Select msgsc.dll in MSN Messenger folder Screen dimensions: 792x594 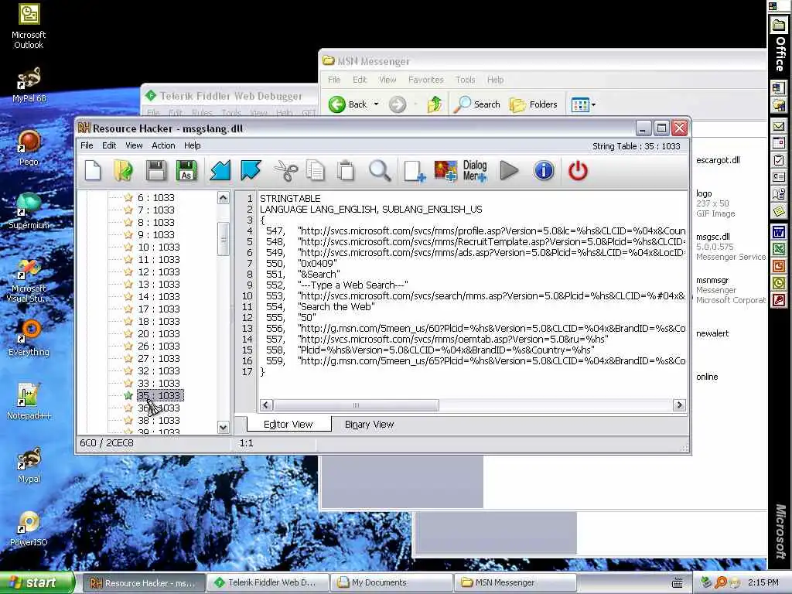[712, 237]
